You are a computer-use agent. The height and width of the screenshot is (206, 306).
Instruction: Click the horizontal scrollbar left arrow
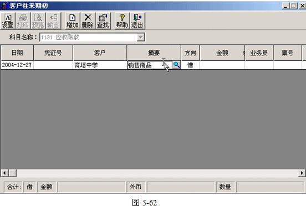pyautogui.click(x=4, y=173)
